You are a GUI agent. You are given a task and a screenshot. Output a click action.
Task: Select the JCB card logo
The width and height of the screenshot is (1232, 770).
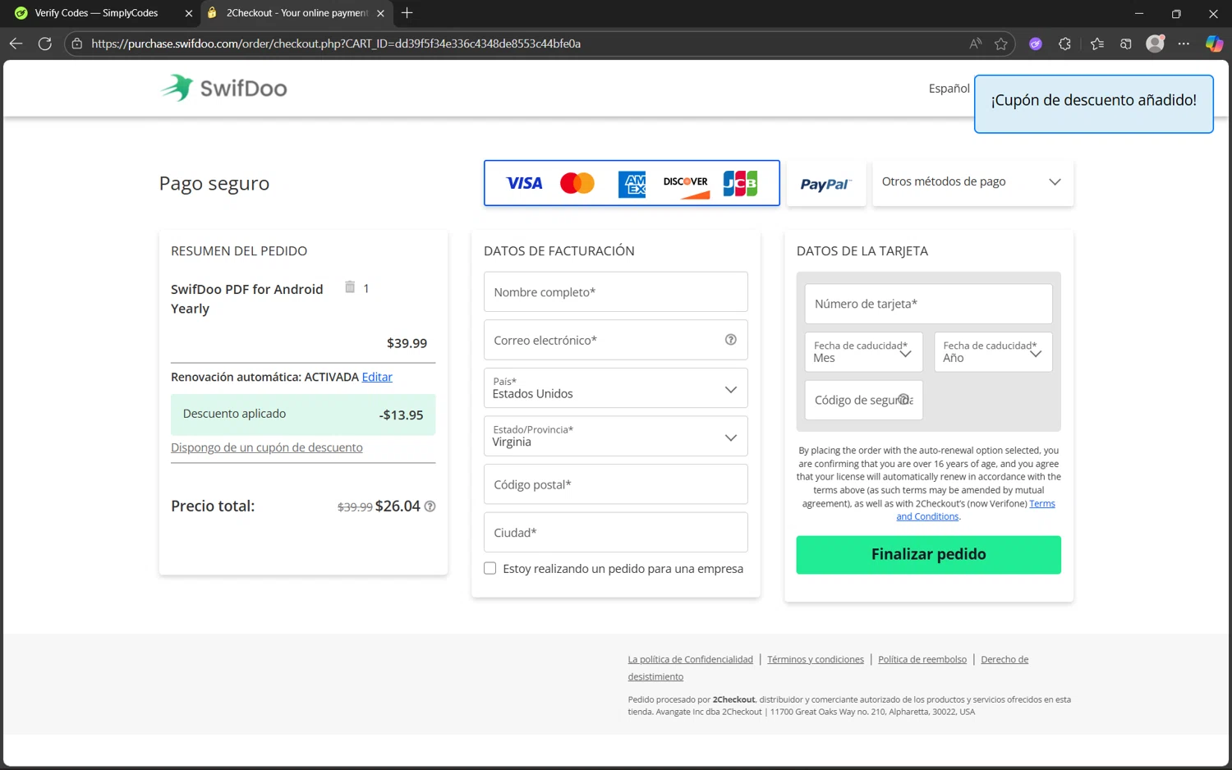[x=740, y=184]
